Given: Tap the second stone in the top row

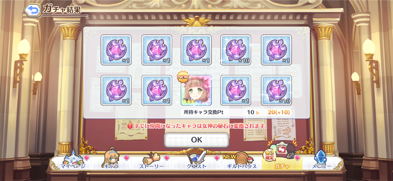Looking at the screenshot, I should click(157, 50).
